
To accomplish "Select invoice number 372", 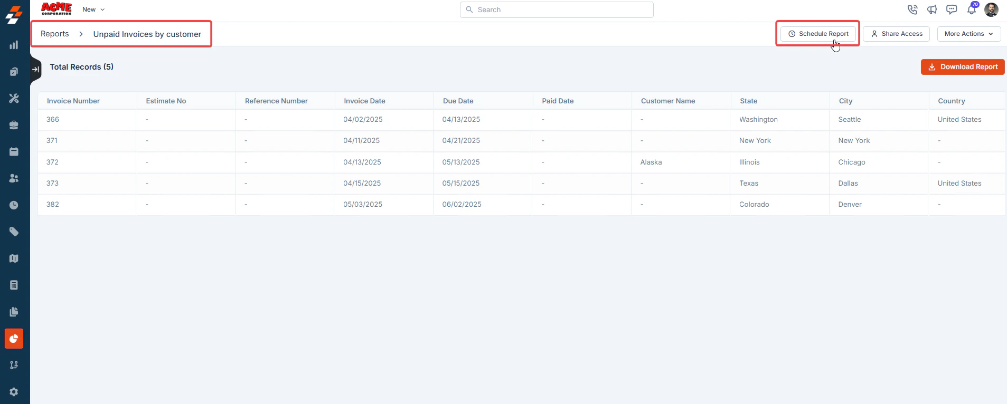I will click(52, 162).
